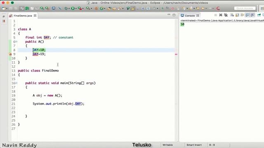
Task: Minimize the editor area
Action: [x=169, y=15]
